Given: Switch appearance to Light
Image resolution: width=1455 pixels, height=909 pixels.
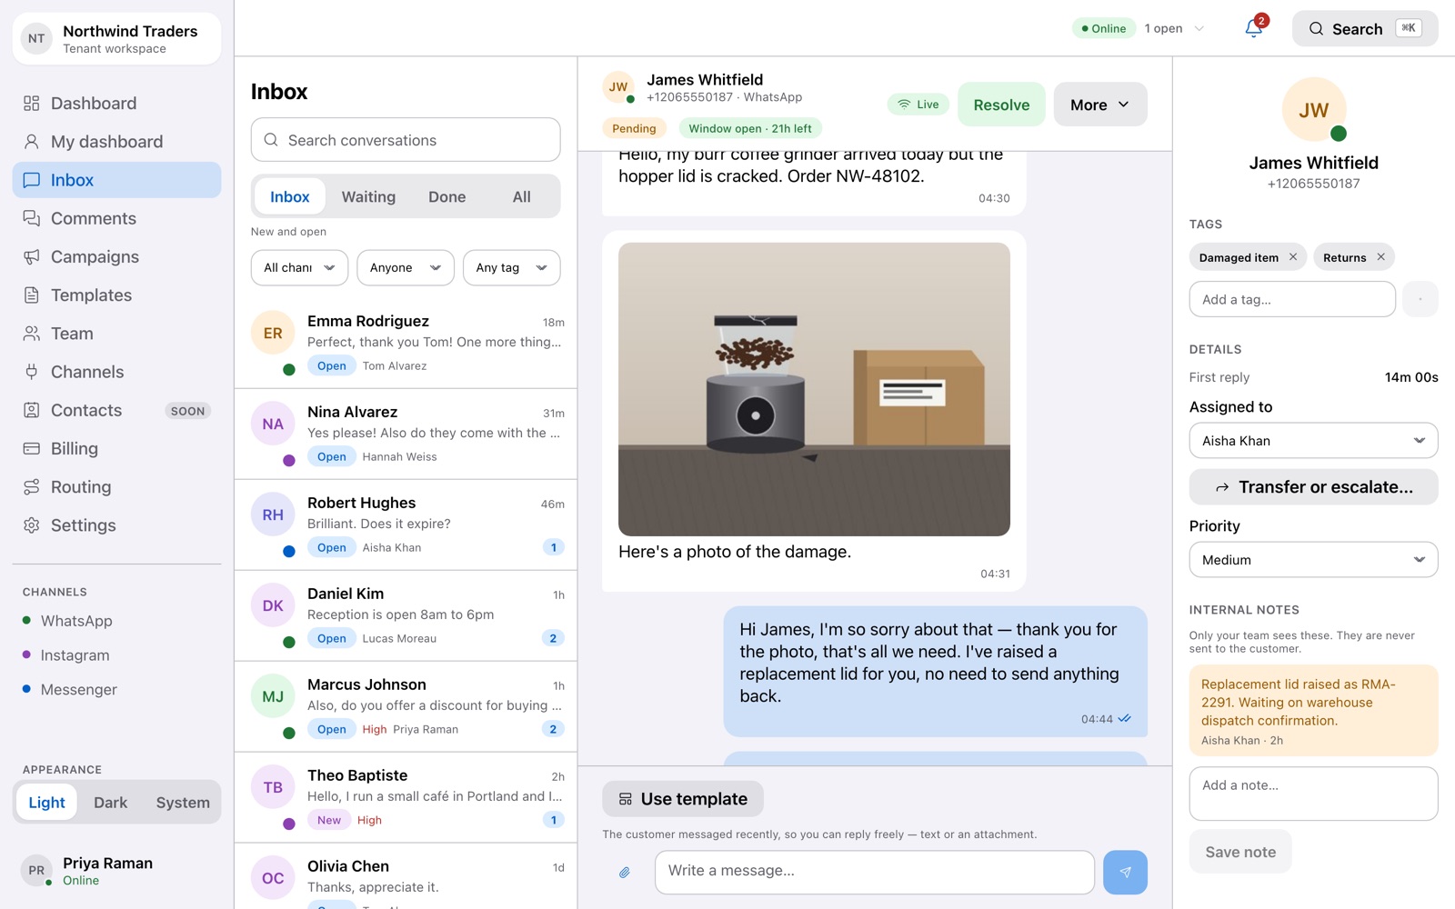Looking at the screenshot, I should point(46,803).
